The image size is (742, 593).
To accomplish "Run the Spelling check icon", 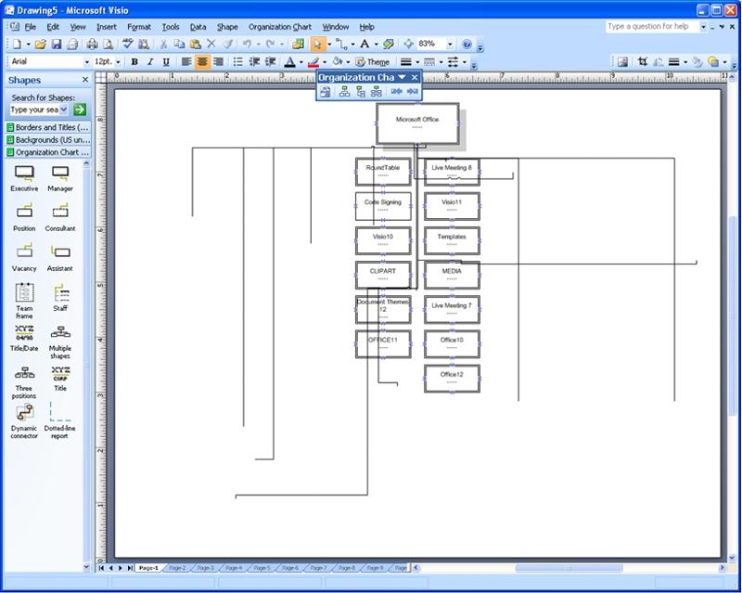I will click(x=127, y=44).
